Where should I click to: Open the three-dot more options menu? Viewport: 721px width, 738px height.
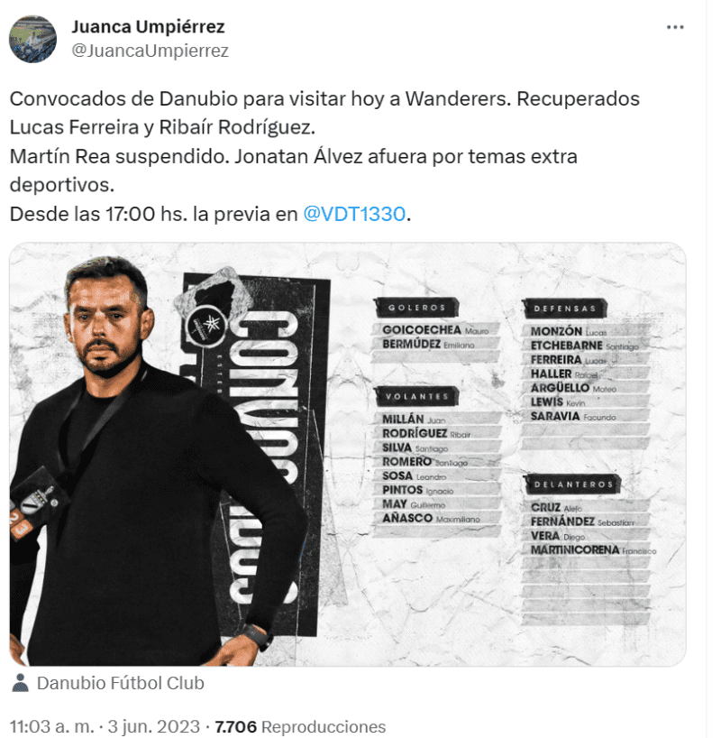[675, 27]
